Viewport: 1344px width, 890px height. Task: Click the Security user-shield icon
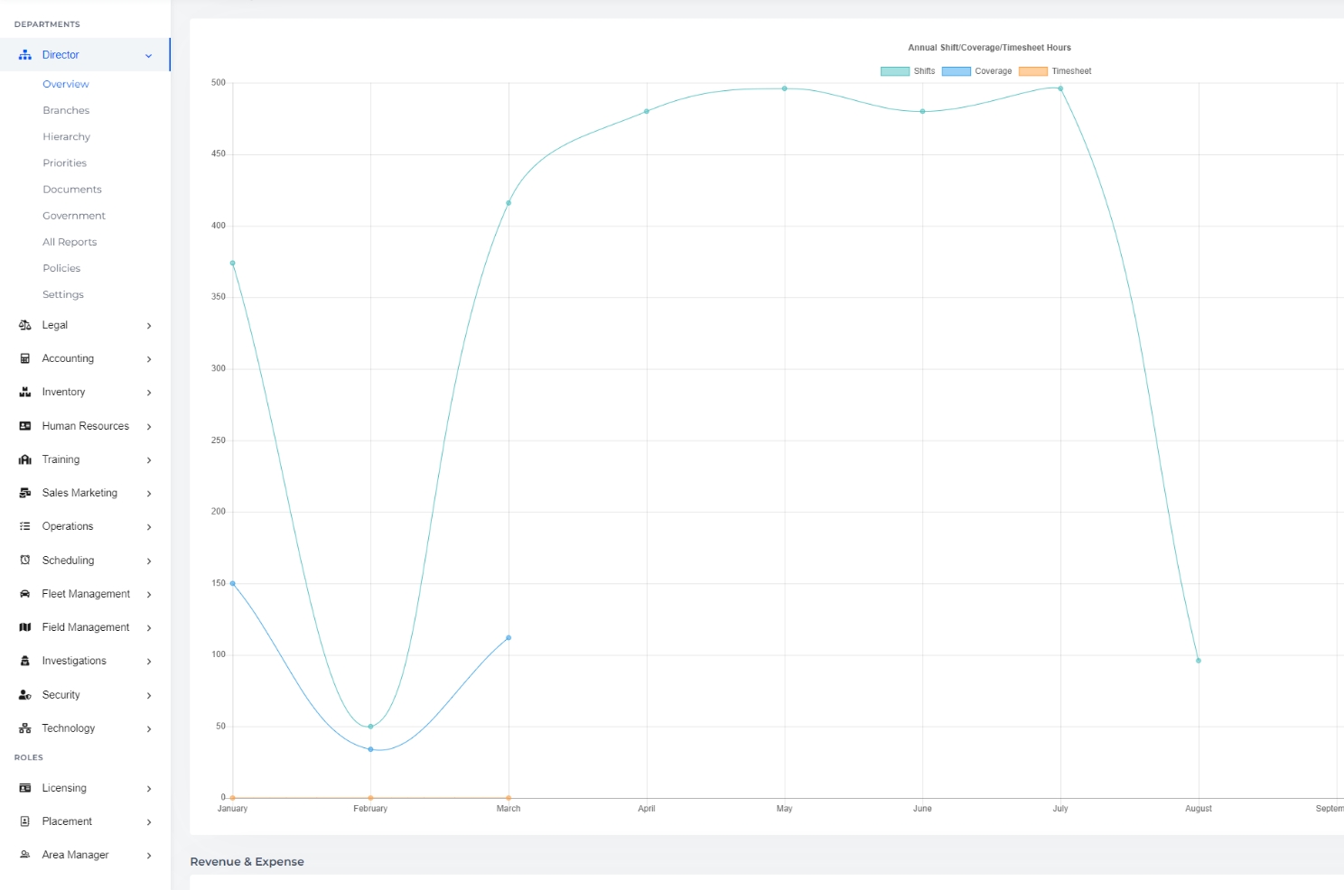pos(25,695)
